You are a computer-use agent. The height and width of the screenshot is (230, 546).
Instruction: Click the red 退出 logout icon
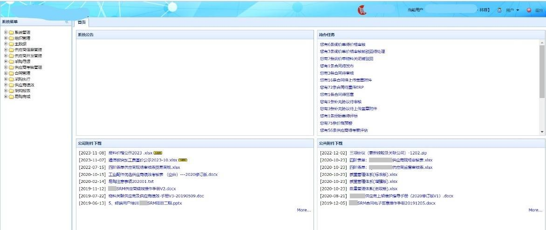point(529,10)
